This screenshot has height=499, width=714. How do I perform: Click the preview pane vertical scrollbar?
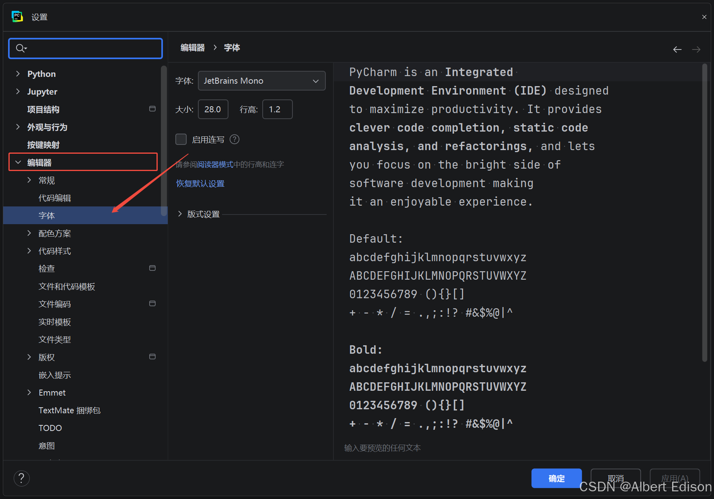pos(704,213)
